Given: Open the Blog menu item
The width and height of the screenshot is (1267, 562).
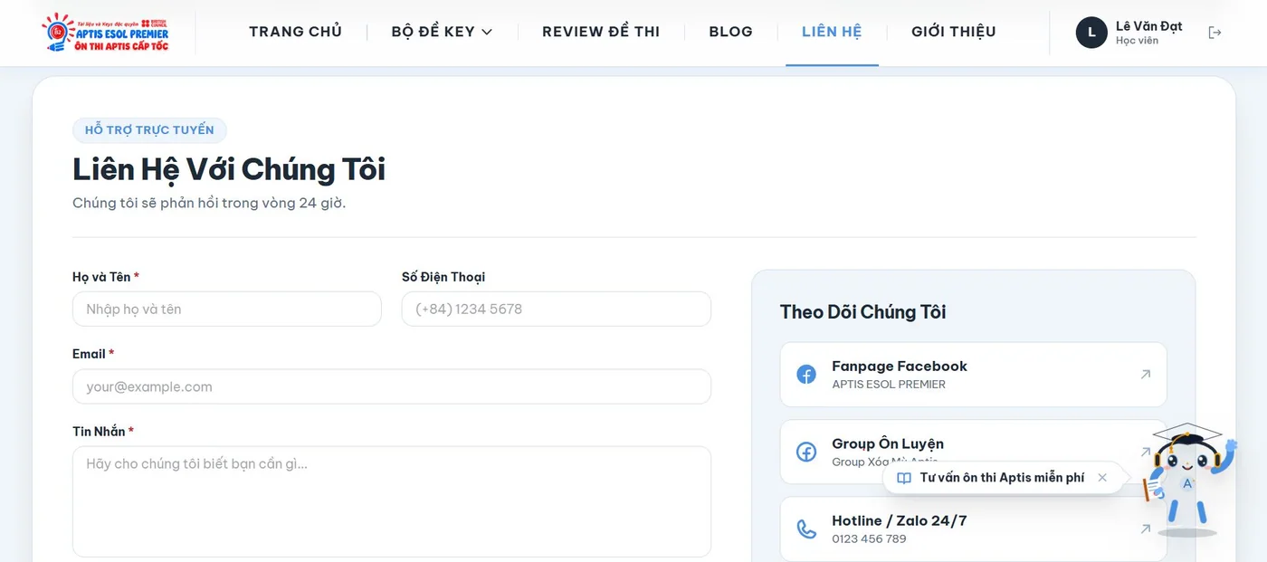Looking at the screenshot, I should (x=730, y=32).
